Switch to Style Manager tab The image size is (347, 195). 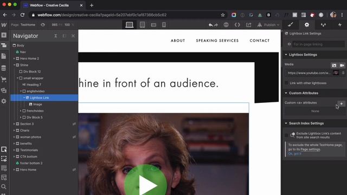pyautogui.click(x=323, y=24)
